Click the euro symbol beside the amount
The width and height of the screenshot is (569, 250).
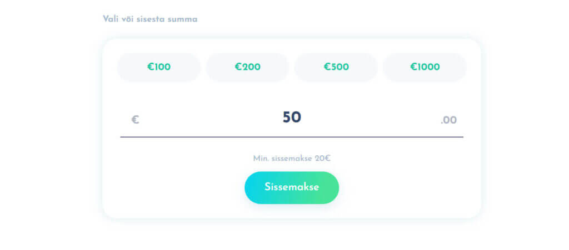pos(135,120)
